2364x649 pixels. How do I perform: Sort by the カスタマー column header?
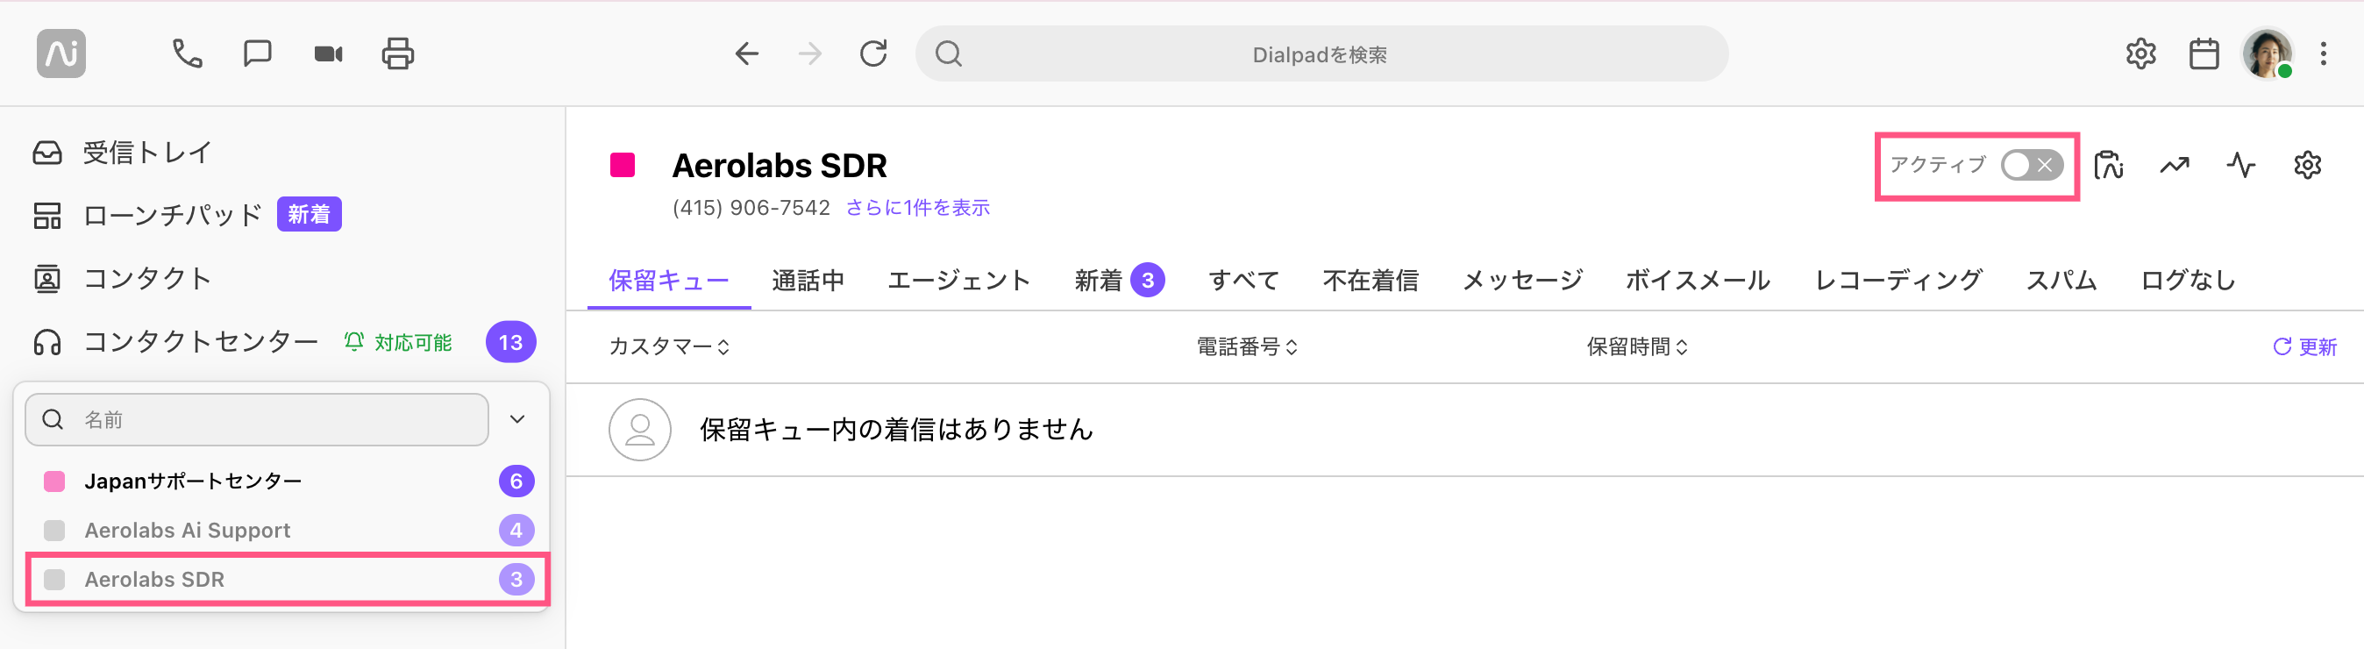(670, 347)
